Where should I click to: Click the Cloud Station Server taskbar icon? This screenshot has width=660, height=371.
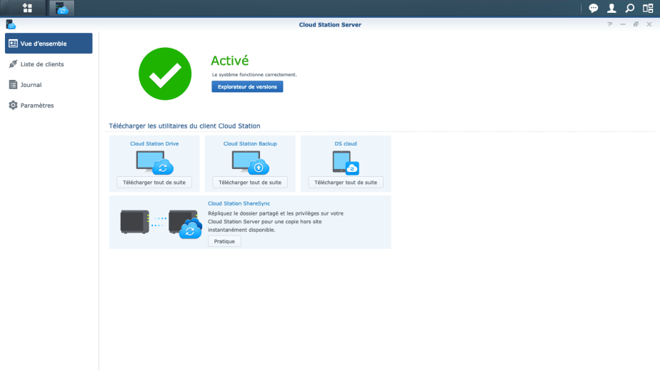[x=61, y=9]
